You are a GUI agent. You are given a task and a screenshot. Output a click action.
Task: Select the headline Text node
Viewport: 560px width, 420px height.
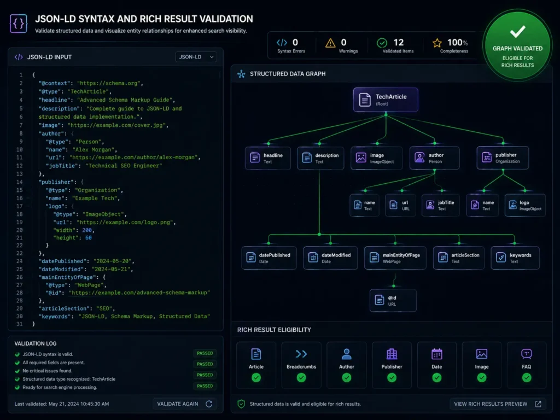tap(268, 158)
